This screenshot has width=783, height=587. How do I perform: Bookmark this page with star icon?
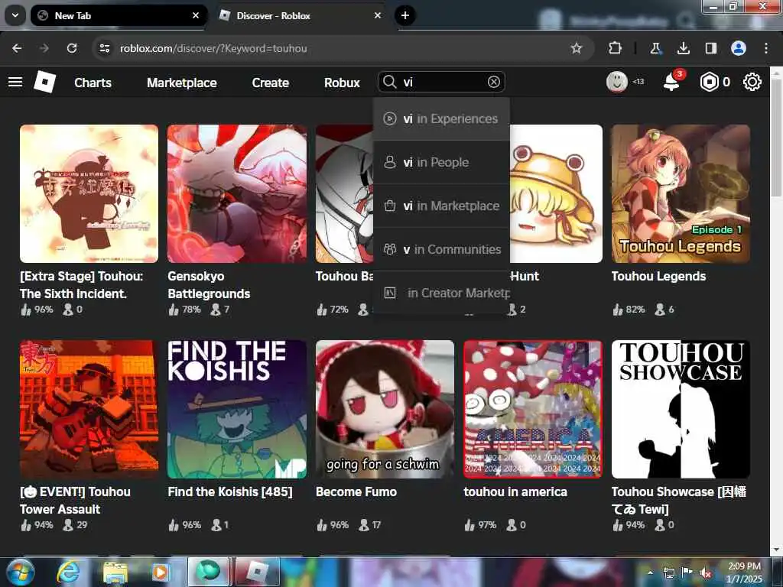pyautogui.click(x=577, y=48)
